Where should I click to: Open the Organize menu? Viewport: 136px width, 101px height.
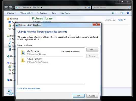(x=11, y=13)
